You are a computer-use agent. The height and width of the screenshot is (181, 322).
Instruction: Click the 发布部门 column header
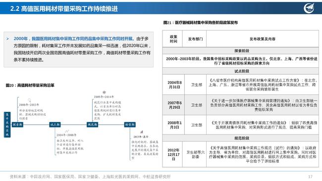(195, 39)
